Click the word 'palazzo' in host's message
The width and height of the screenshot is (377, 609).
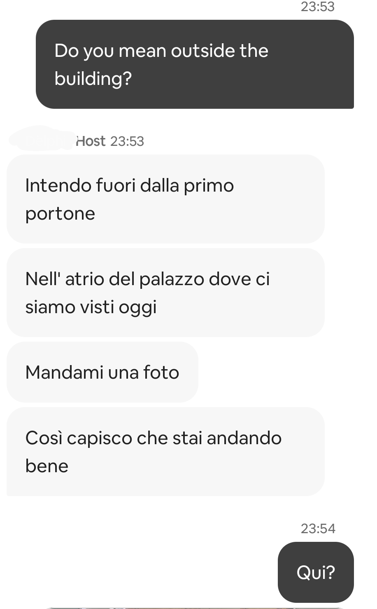[172, 279]
